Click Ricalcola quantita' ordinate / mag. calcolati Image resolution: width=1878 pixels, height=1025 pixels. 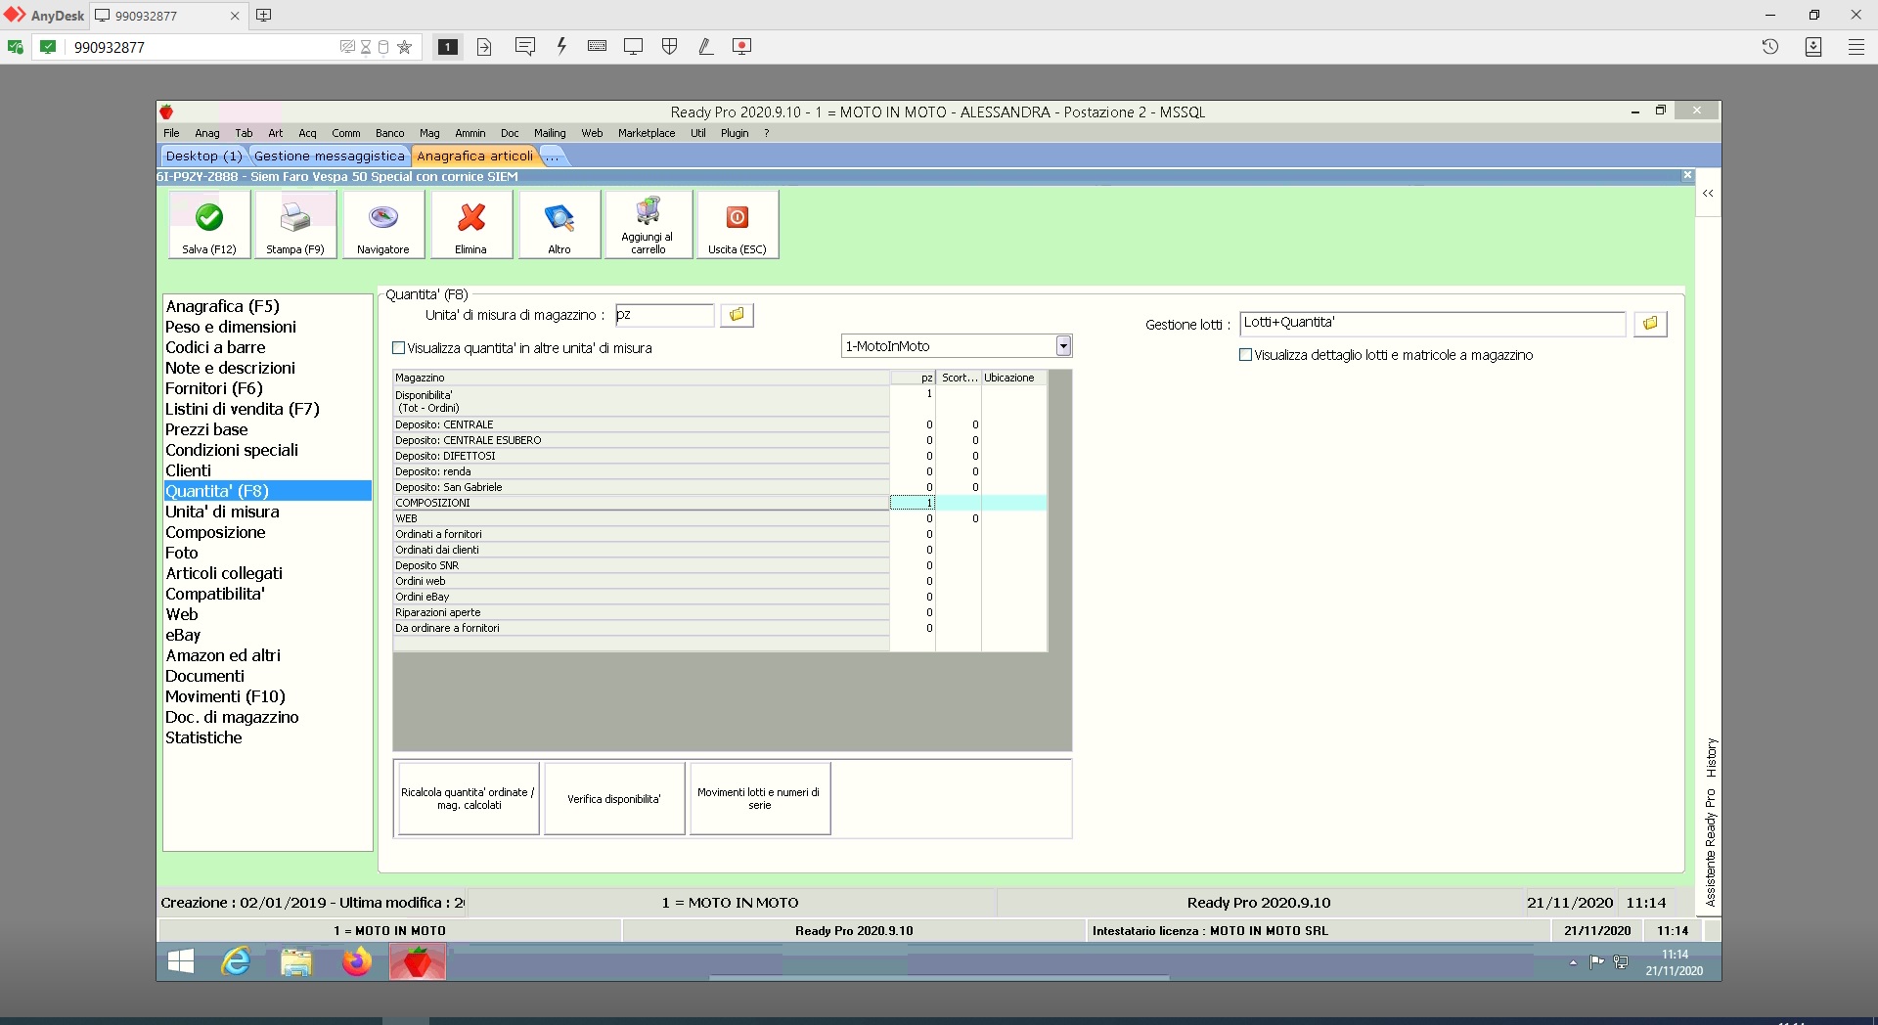pos(468,798)
